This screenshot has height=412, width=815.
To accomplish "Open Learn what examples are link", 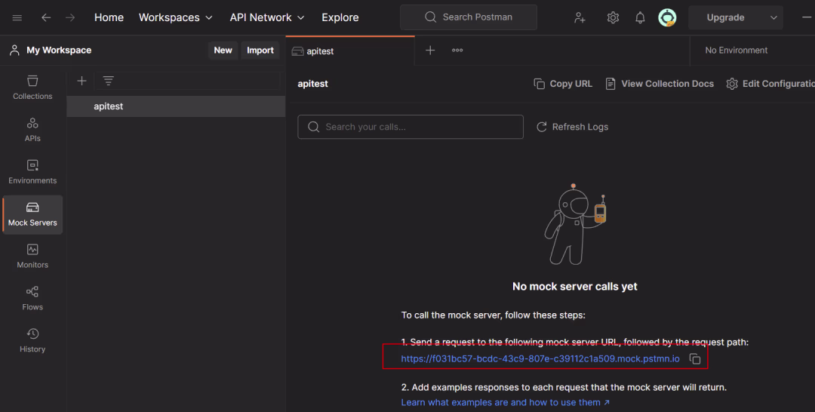I will pos(505,402).
